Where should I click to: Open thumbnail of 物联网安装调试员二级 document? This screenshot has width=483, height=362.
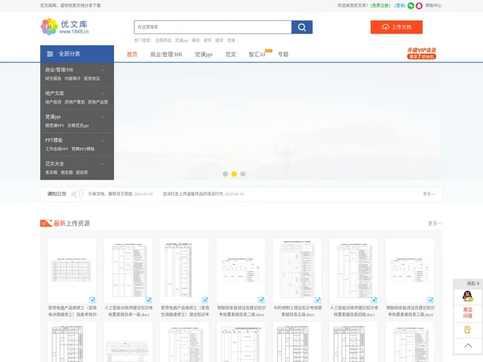[x=241, y=271]
